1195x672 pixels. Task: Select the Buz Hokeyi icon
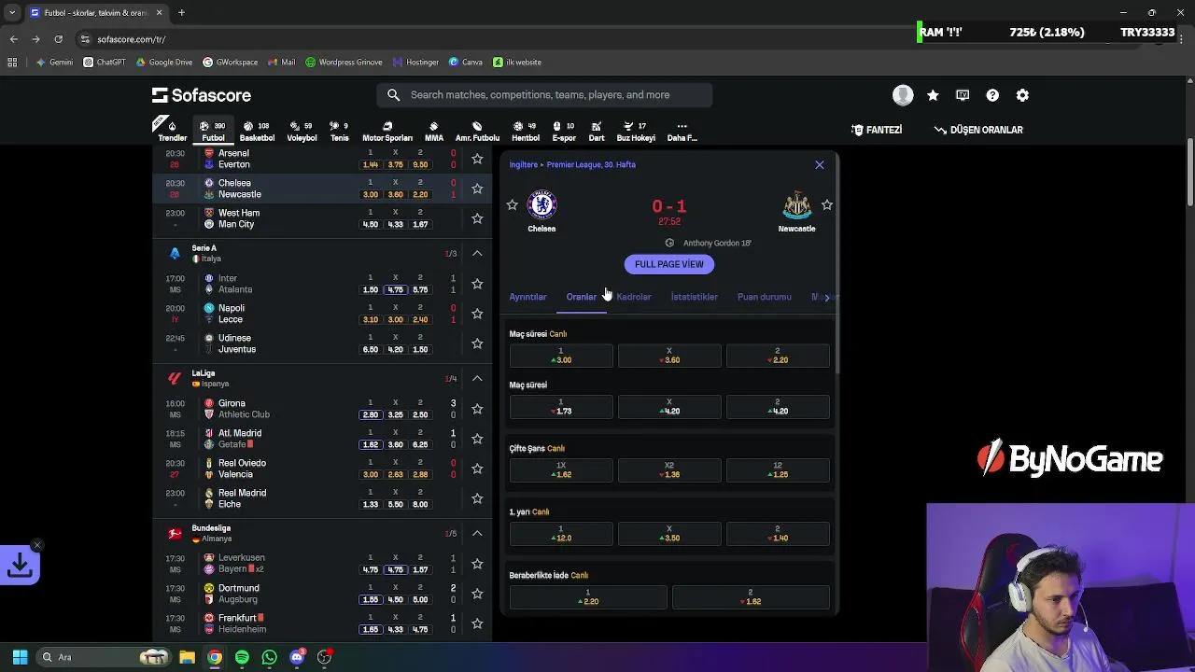tap(636, 131)
